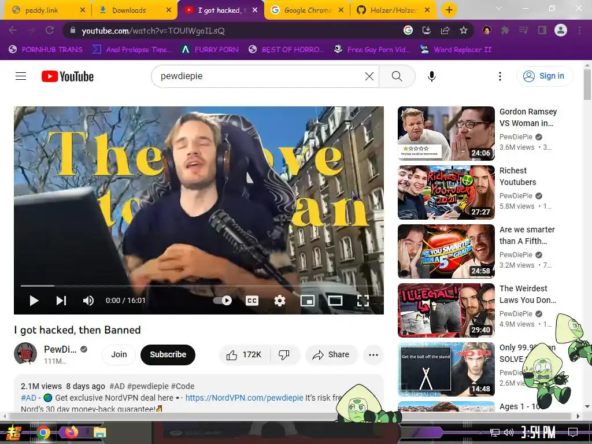Share this video
This screenshot has height=444, width=592.
[x=331, y=354]
